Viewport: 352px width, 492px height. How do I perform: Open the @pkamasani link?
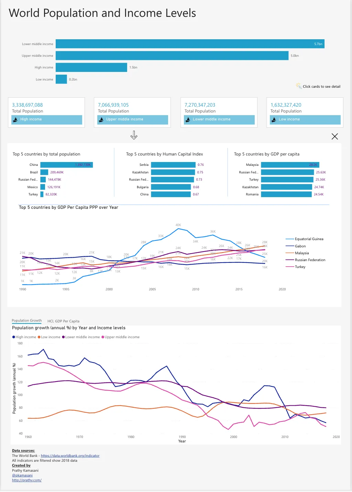[x=22, y=475]
